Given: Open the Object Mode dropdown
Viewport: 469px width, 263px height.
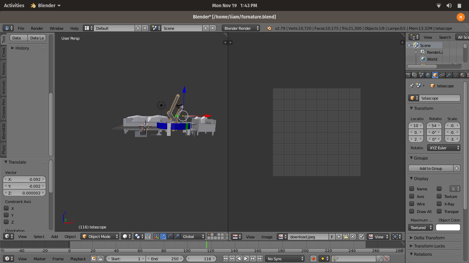Looking at the screenshot, I should coord(100,236).
